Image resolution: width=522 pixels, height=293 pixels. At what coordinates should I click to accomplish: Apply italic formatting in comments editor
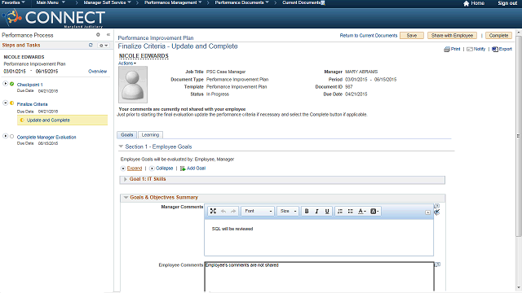pyautogui.click(x=317, y=211)
